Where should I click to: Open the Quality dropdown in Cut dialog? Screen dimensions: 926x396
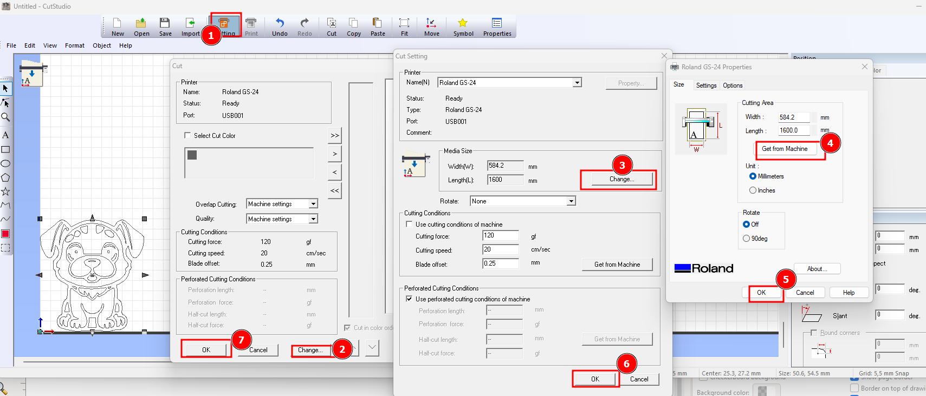tap(313, 219)
